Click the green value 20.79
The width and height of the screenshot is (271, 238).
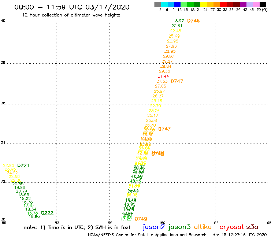(x=22, y=191)
